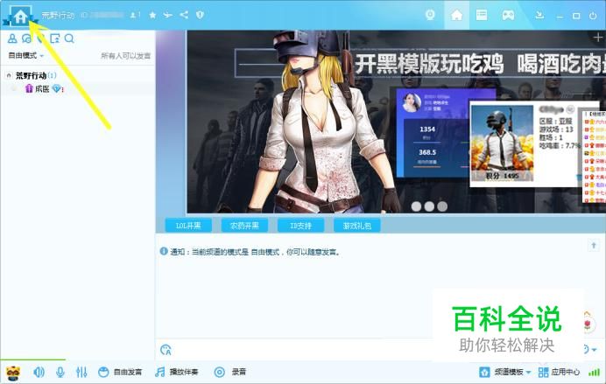Toggle 自由发言 free speech mode
Viewport: 606px width, 384px height.
[x=120, y=372]
